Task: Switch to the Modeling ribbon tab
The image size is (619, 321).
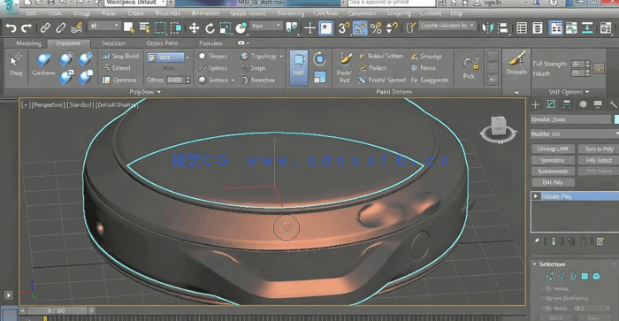Action: tap(29, 43)
